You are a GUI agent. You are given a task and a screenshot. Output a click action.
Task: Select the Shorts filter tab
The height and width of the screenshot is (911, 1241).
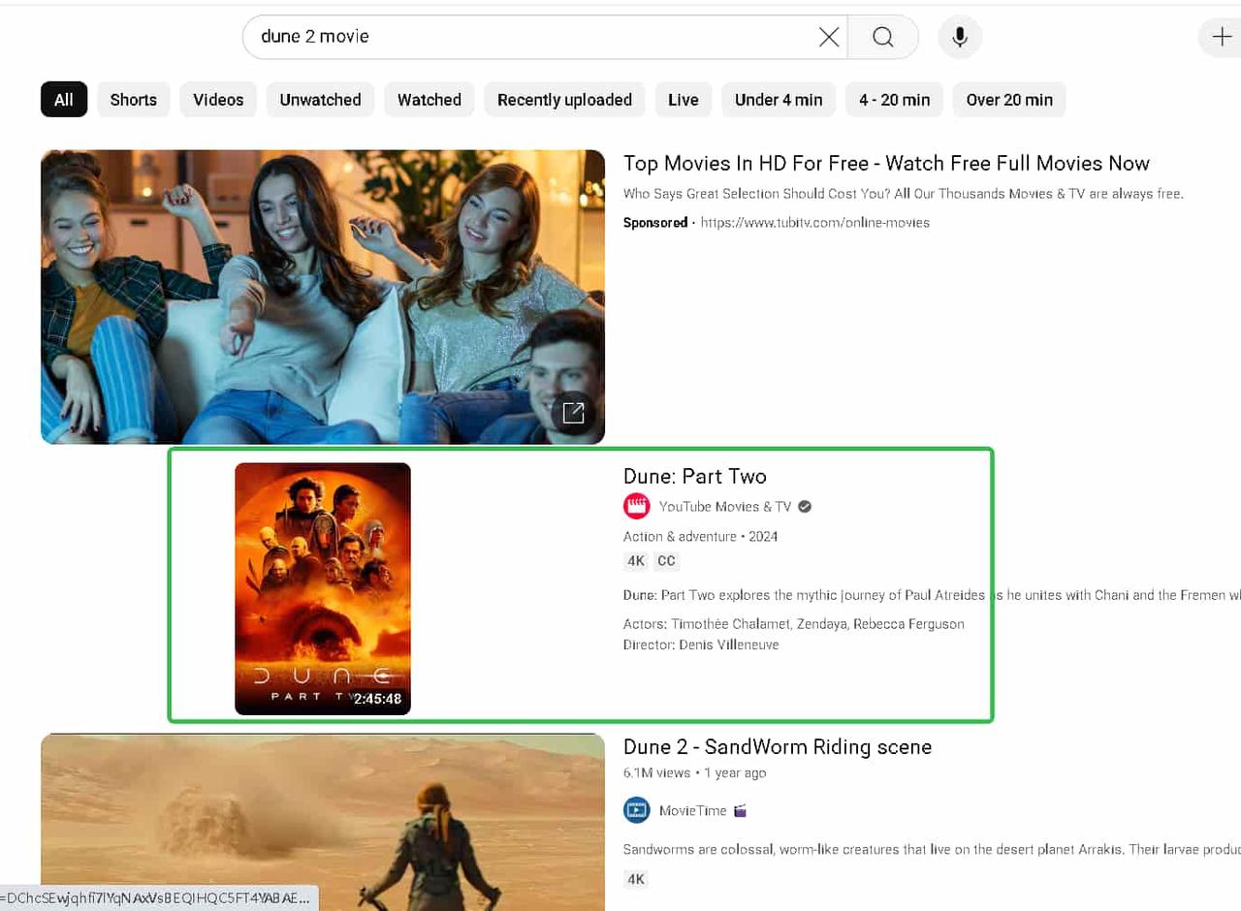click(x=133, y=100)
